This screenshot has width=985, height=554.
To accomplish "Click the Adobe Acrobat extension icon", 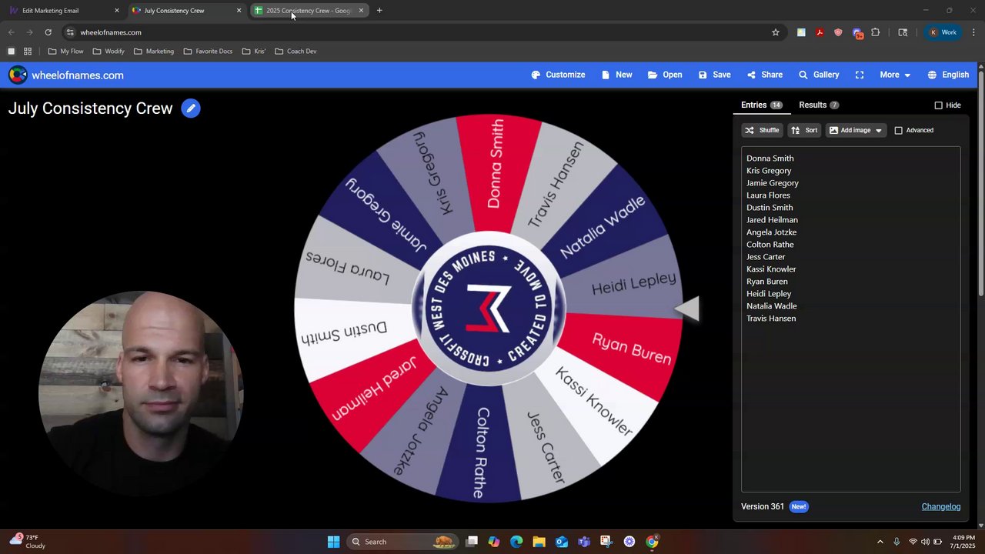I will pyautogui.click(x=820, y=32).
